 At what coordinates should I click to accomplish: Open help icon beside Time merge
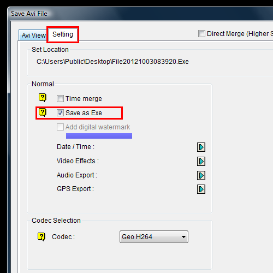pos(43,98)
